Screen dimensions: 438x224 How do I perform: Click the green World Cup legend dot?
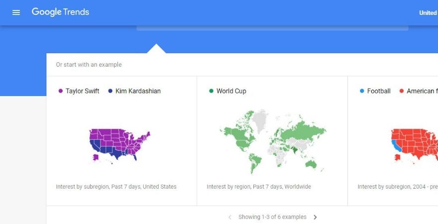[212, 91]
